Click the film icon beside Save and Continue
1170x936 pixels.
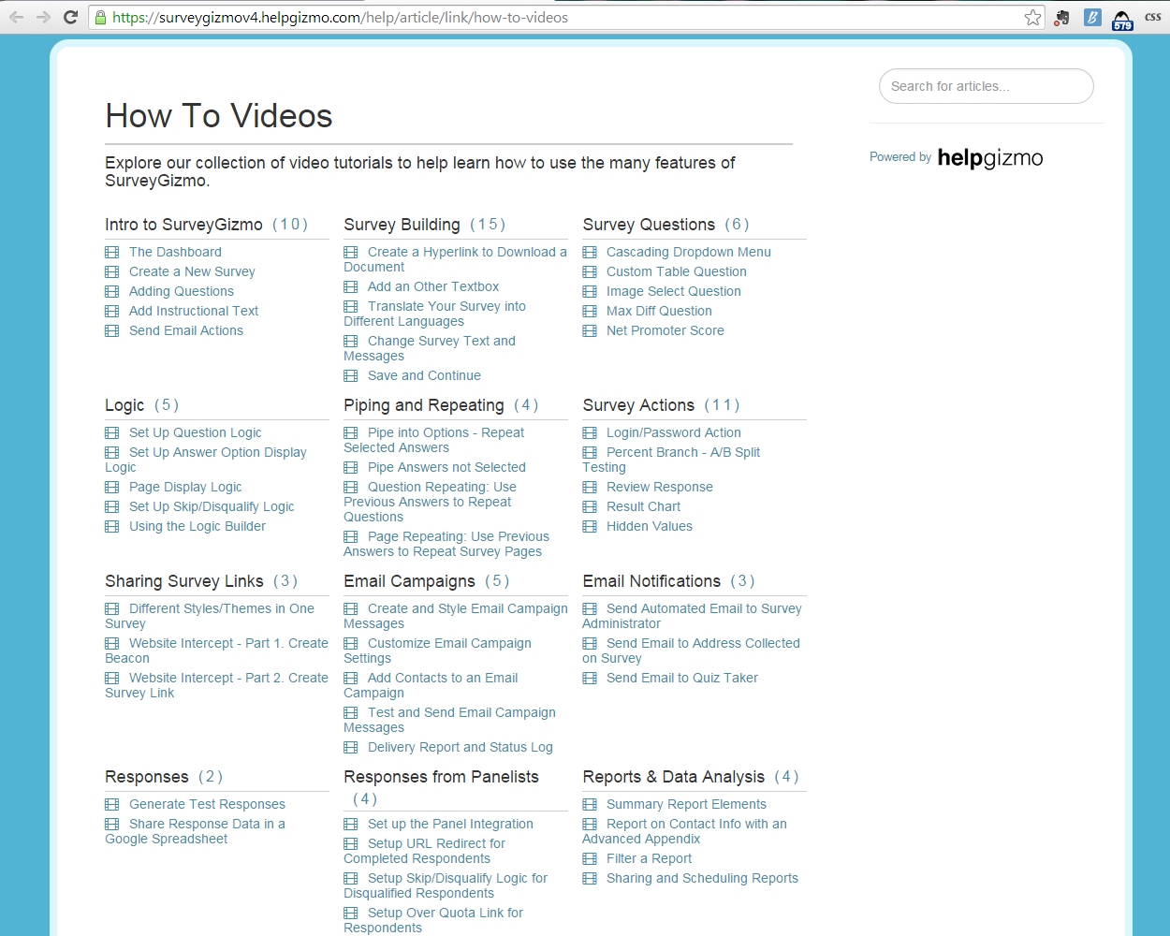[350, 375]
